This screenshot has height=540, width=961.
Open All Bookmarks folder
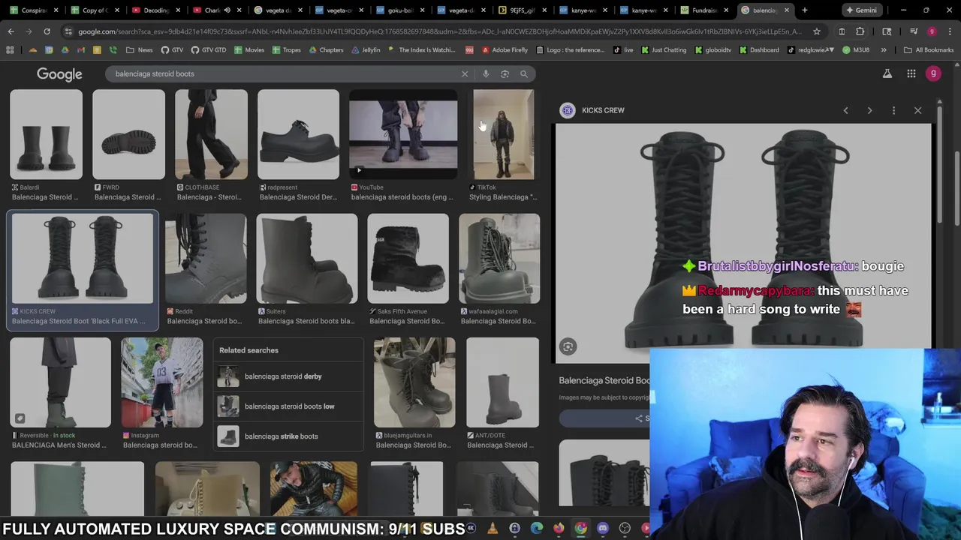[929, 50]
